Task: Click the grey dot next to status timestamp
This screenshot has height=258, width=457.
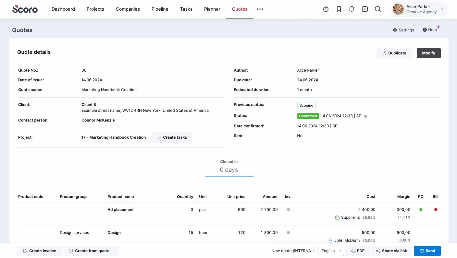Action: 365,116
